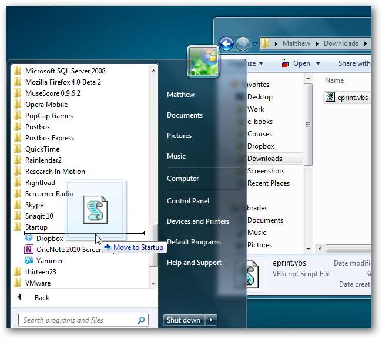The image size is (382, 339).
Task: Click the user account picture icon
Action: pos(202,61)
